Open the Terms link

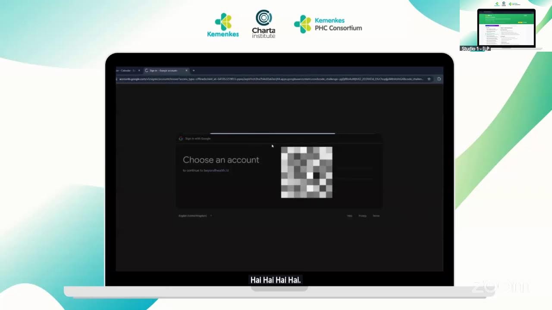tap(376, 216)
